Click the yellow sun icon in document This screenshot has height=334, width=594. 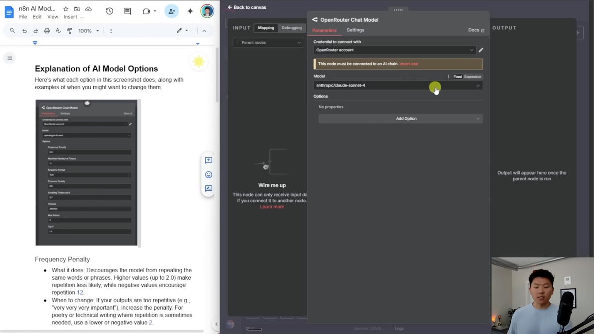click(x=199, y=61)
